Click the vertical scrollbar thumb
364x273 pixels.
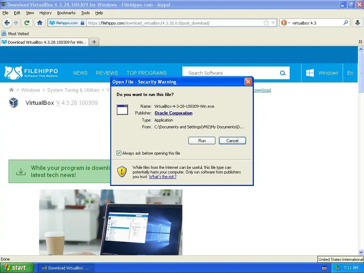[361, 72]
